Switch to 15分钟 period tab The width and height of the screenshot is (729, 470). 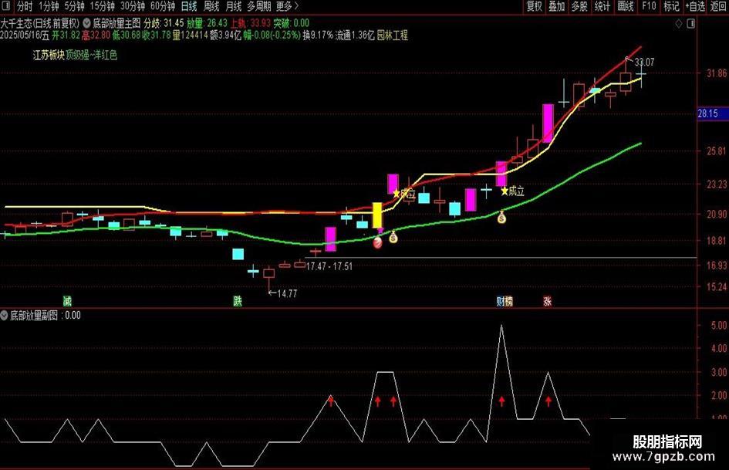pos(103,6)
